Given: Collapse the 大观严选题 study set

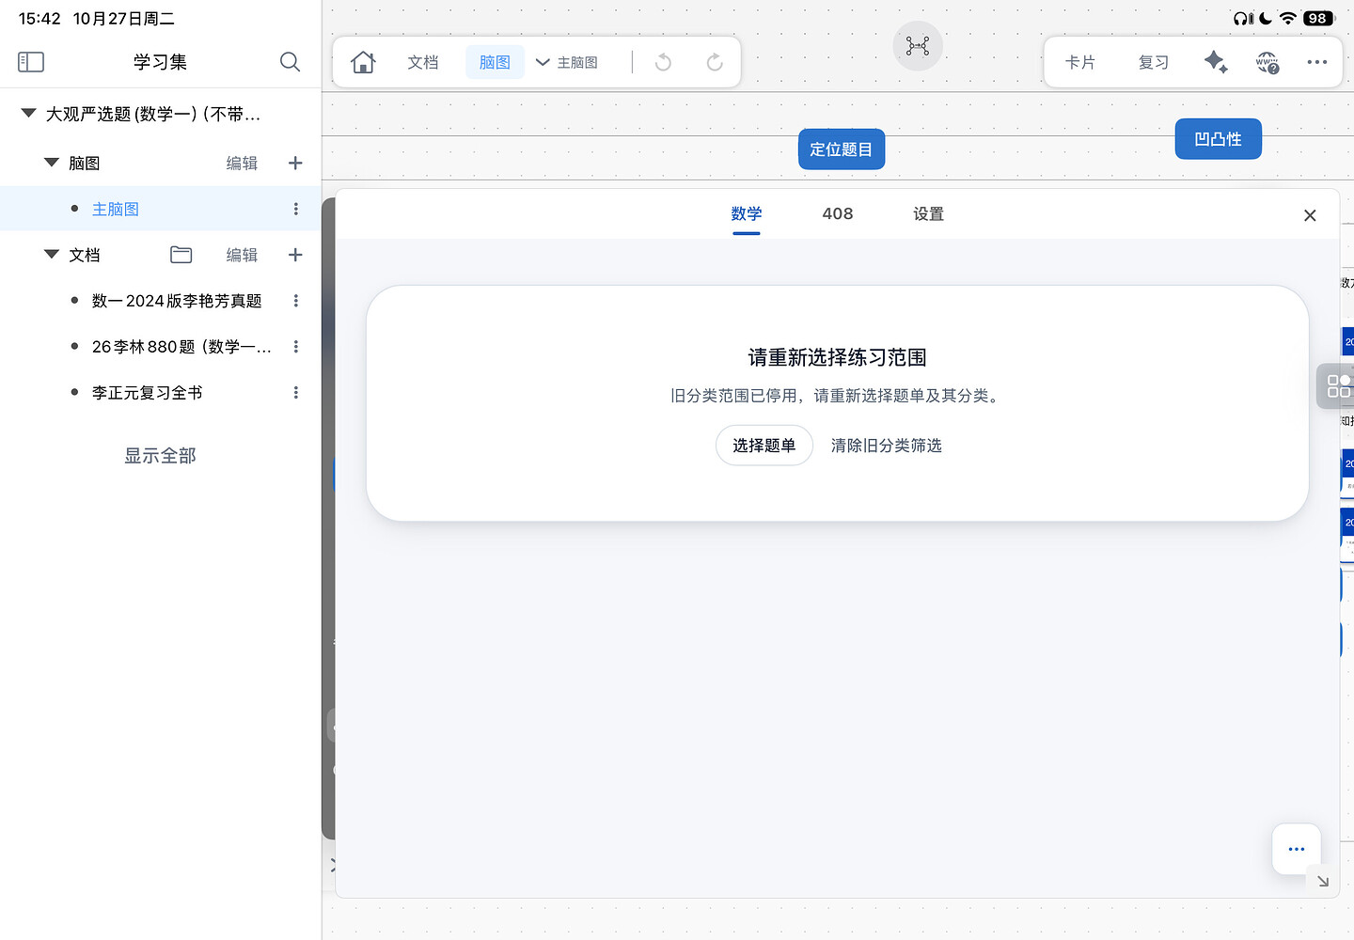Looking at the screenshot, I should click(29, 113).
